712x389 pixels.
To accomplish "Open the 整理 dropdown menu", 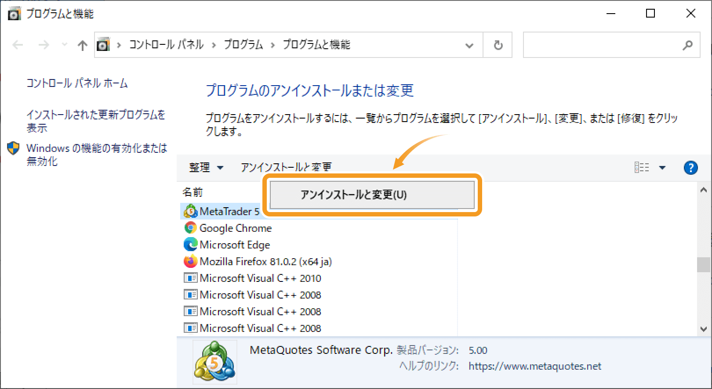I will pos(206,167).
